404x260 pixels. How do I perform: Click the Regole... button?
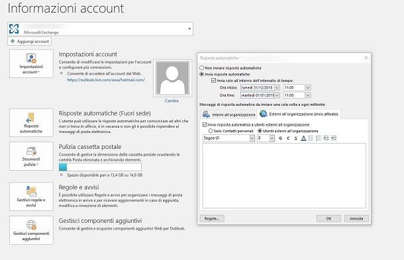[212, 218]
